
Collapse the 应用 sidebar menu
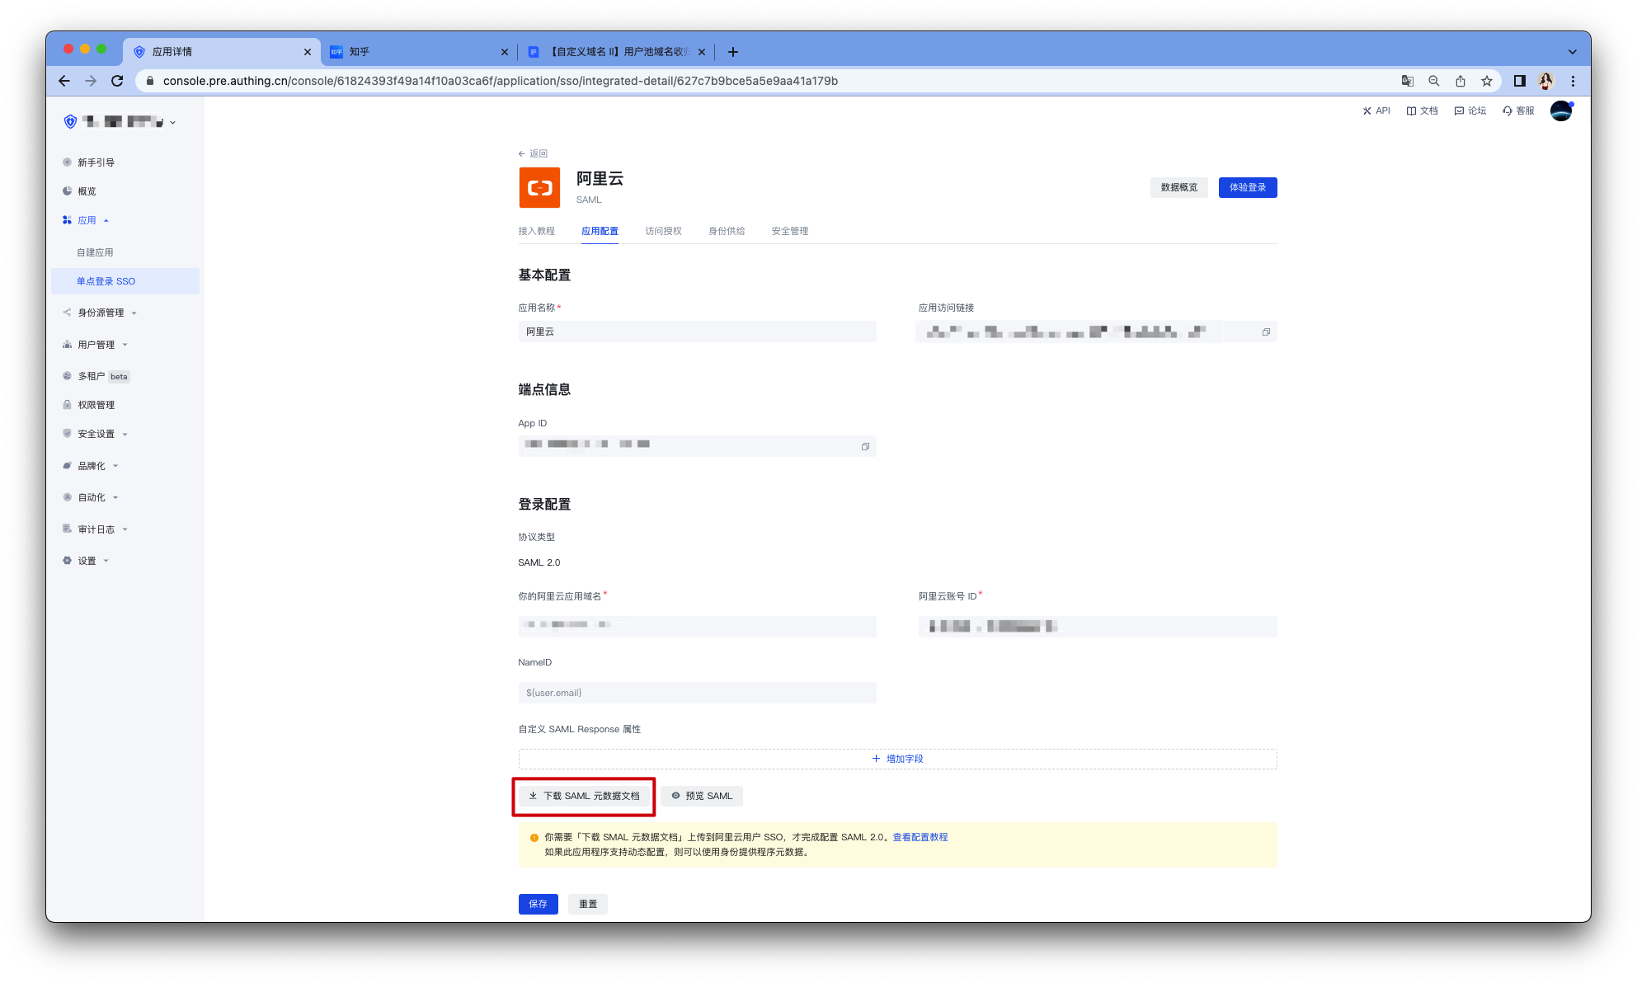pos(87,220)
